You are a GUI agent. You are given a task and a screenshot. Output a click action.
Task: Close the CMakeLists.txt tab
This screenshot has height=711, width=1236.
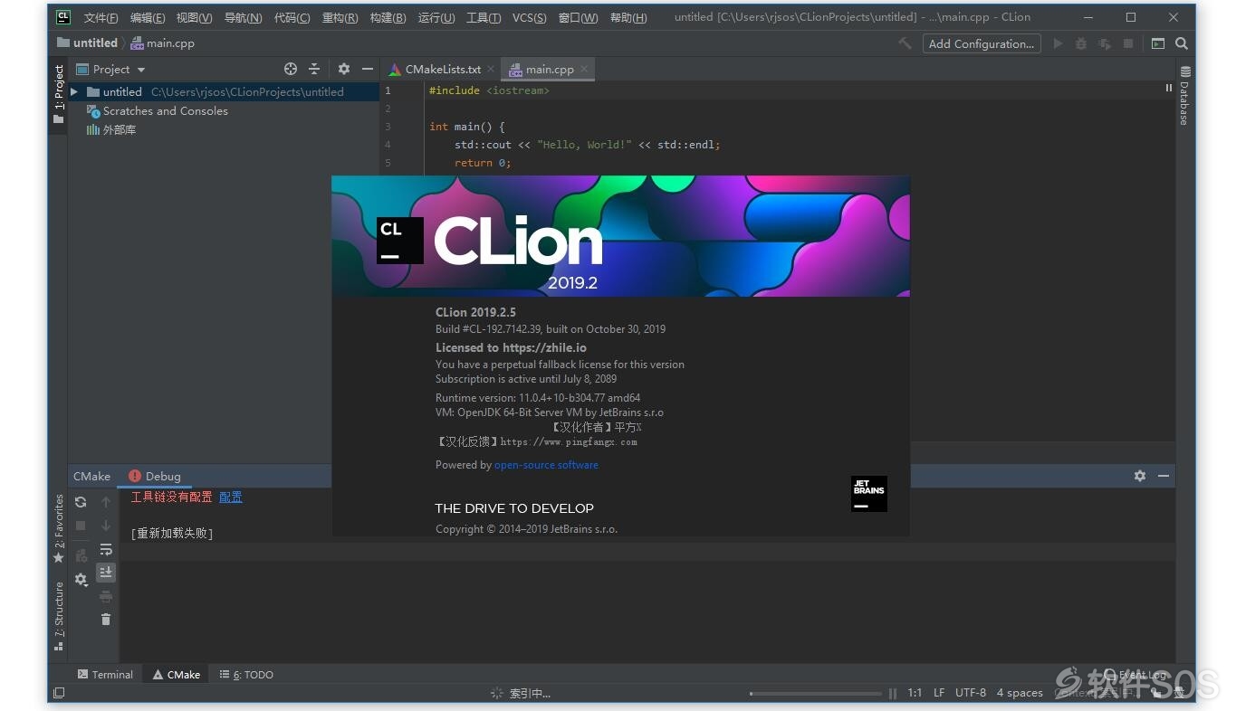[491, 69]
